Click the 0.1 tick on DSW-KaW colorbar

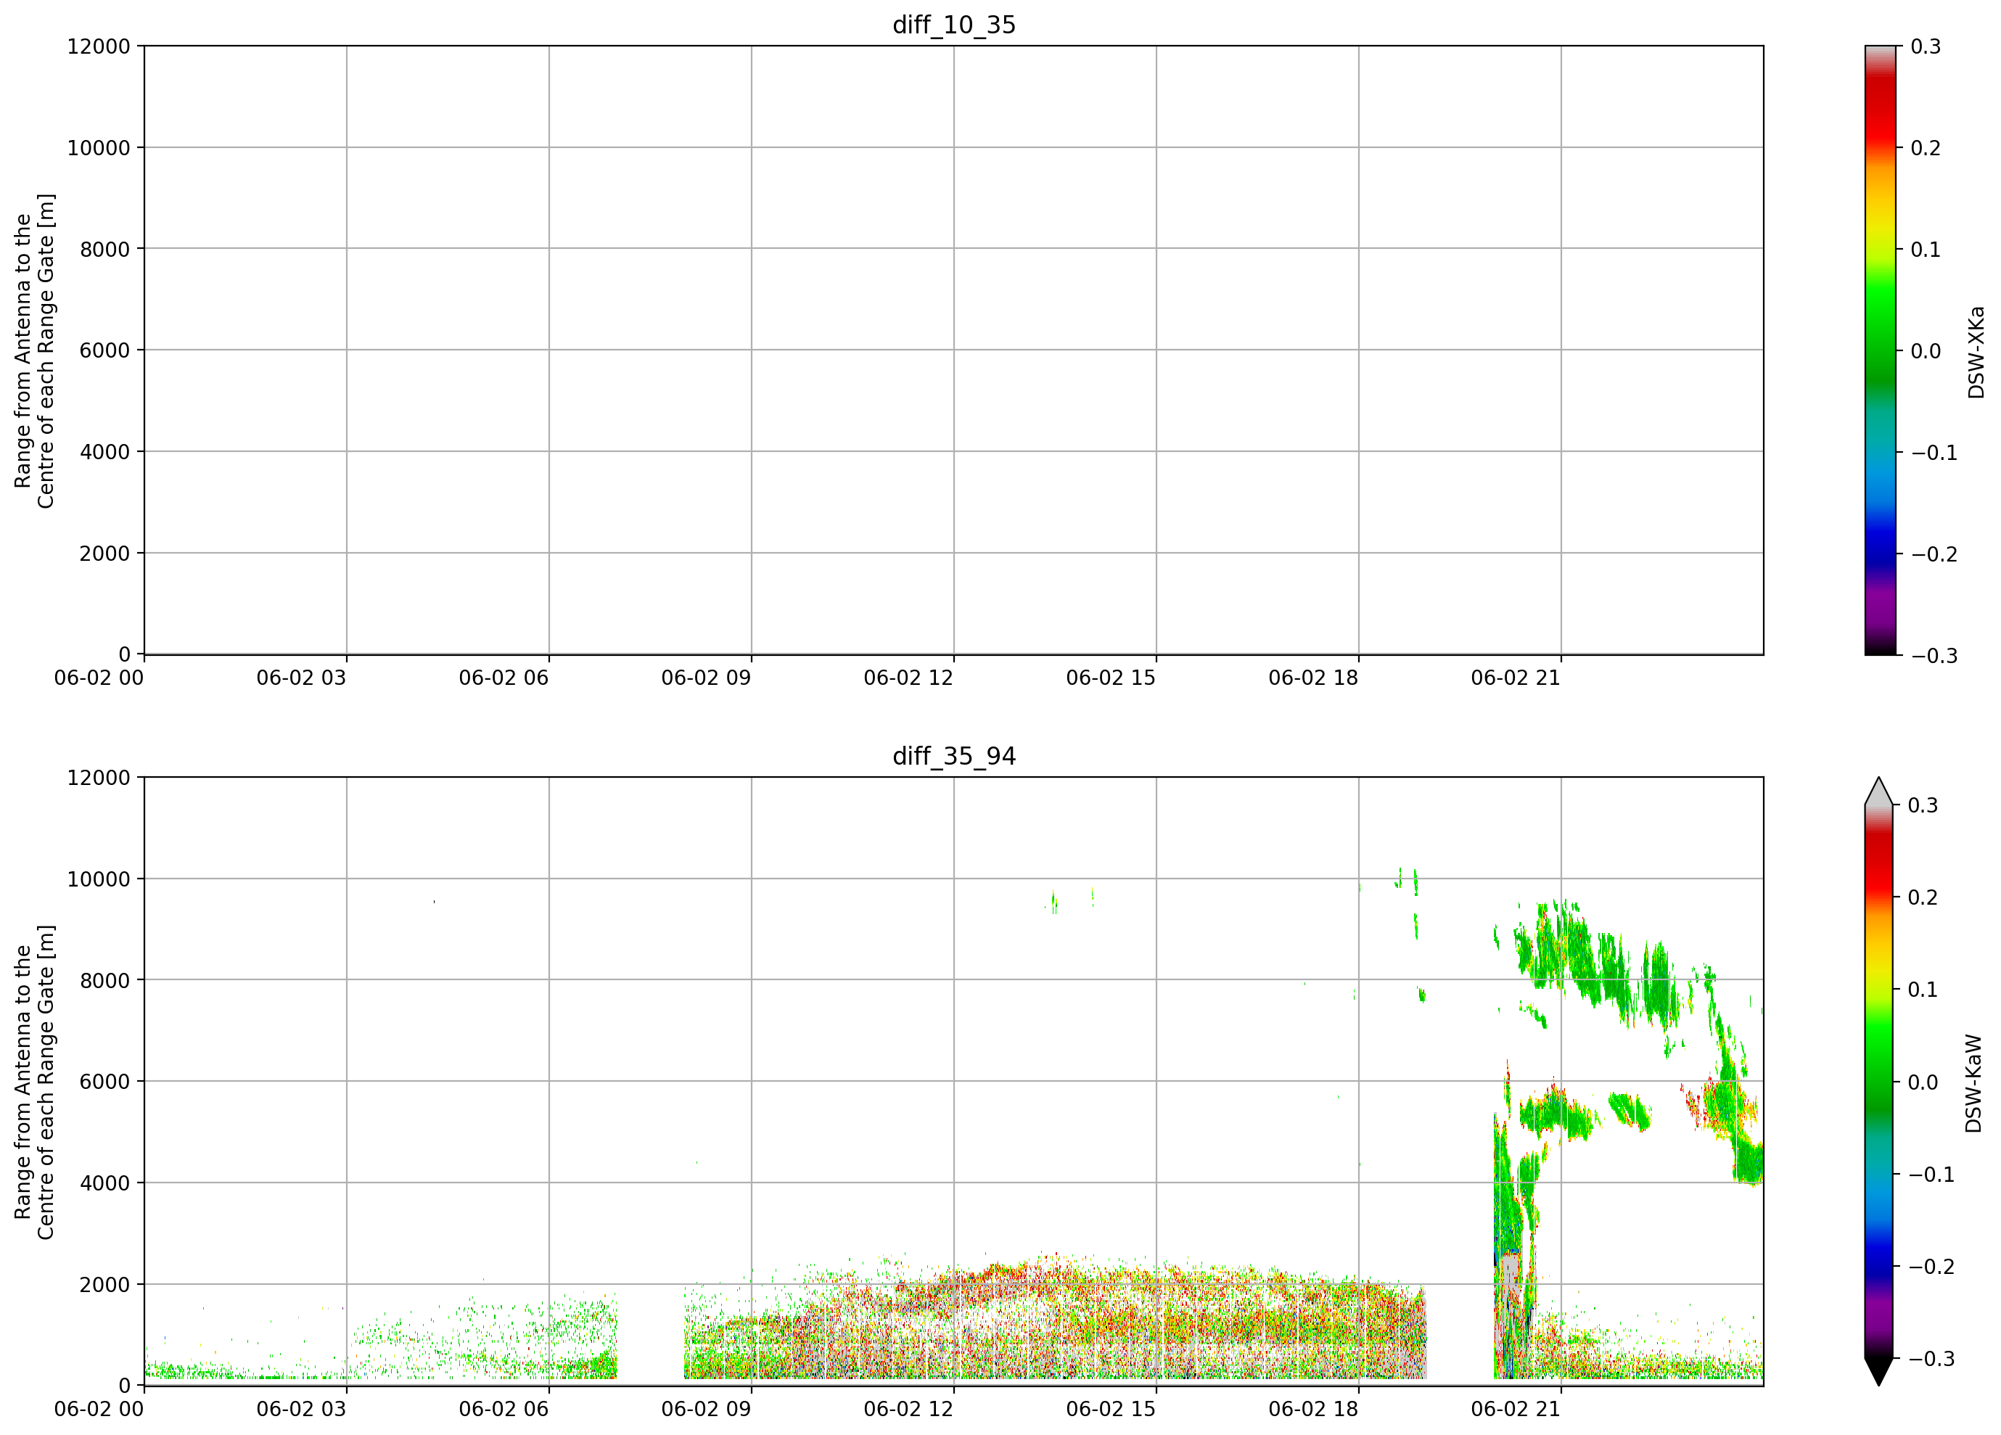tap(1924, 989)
